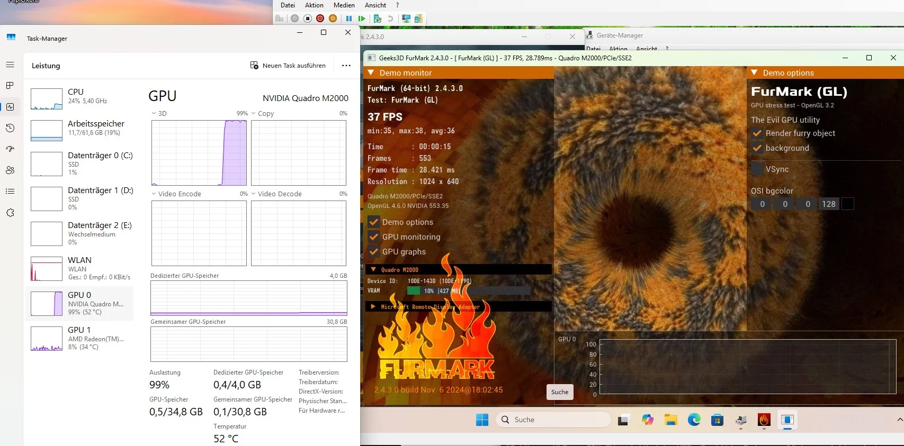Click the Share resources toolbar icon
904x446 pixels.
(x=419, y=19)
